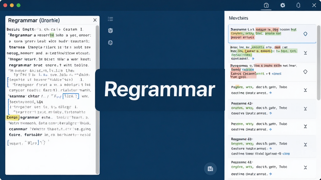Open settings gear in the top bar
The image size is (321, 180).
pos(282,5)
